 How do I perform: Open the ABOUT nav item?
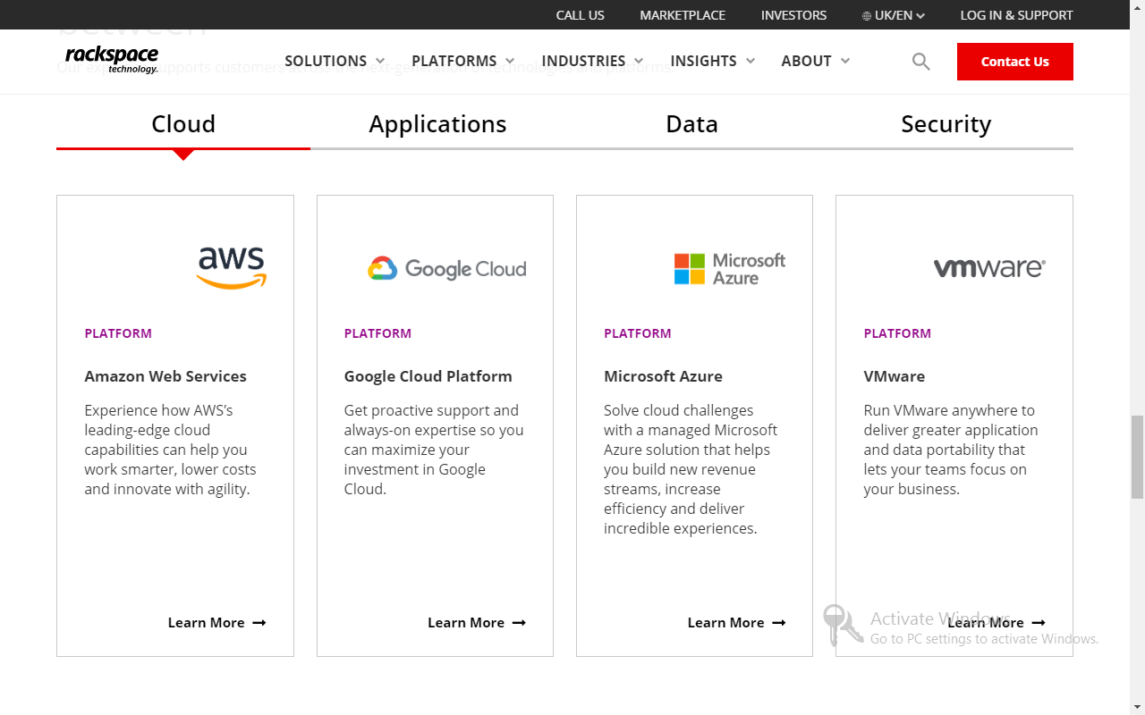click(806, 61)
